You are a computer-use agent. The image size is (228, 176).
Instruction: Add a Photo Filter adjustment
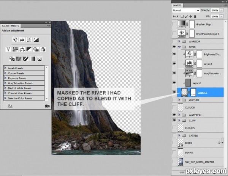point(36,49)
